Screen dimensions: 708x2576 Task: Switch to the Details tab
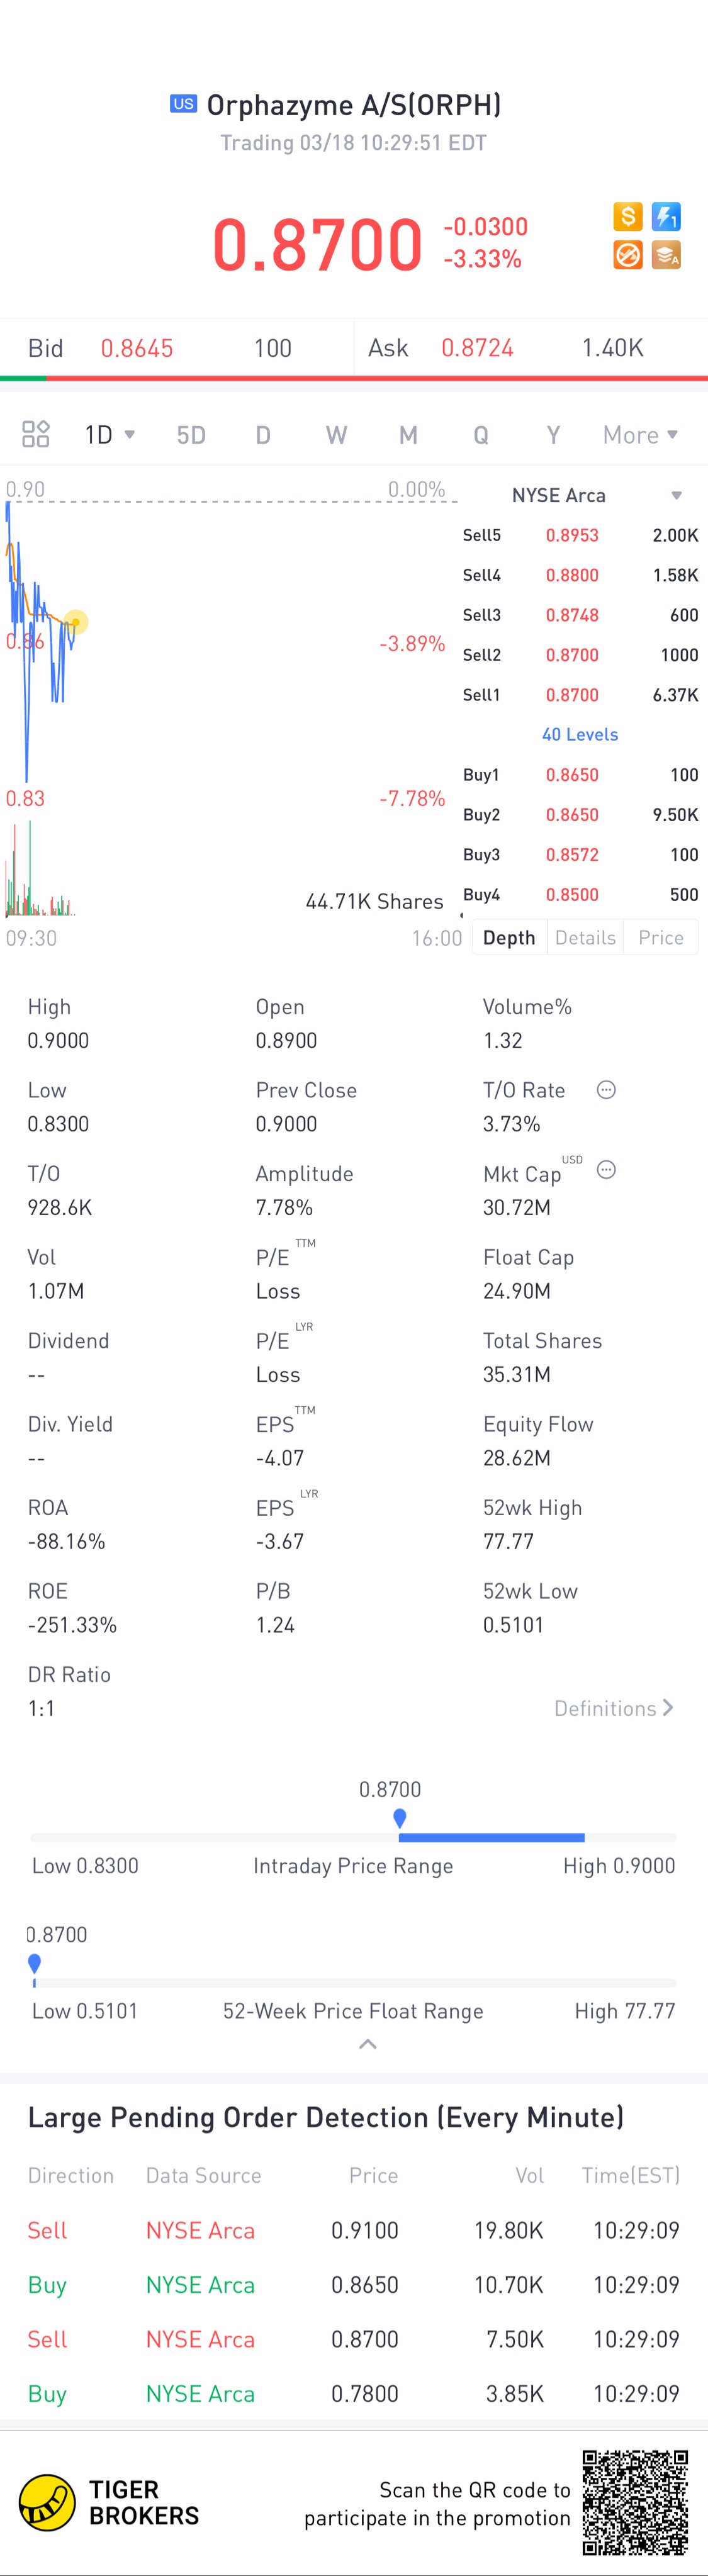[585, 938]
